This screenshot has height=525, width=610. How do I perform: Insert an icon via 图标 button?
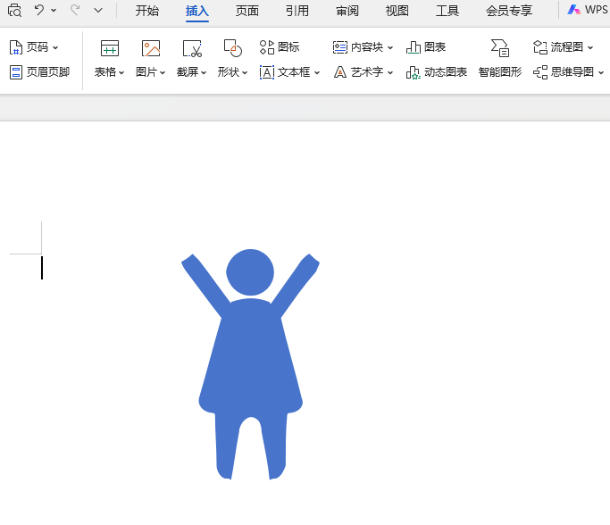pos(280,47)
